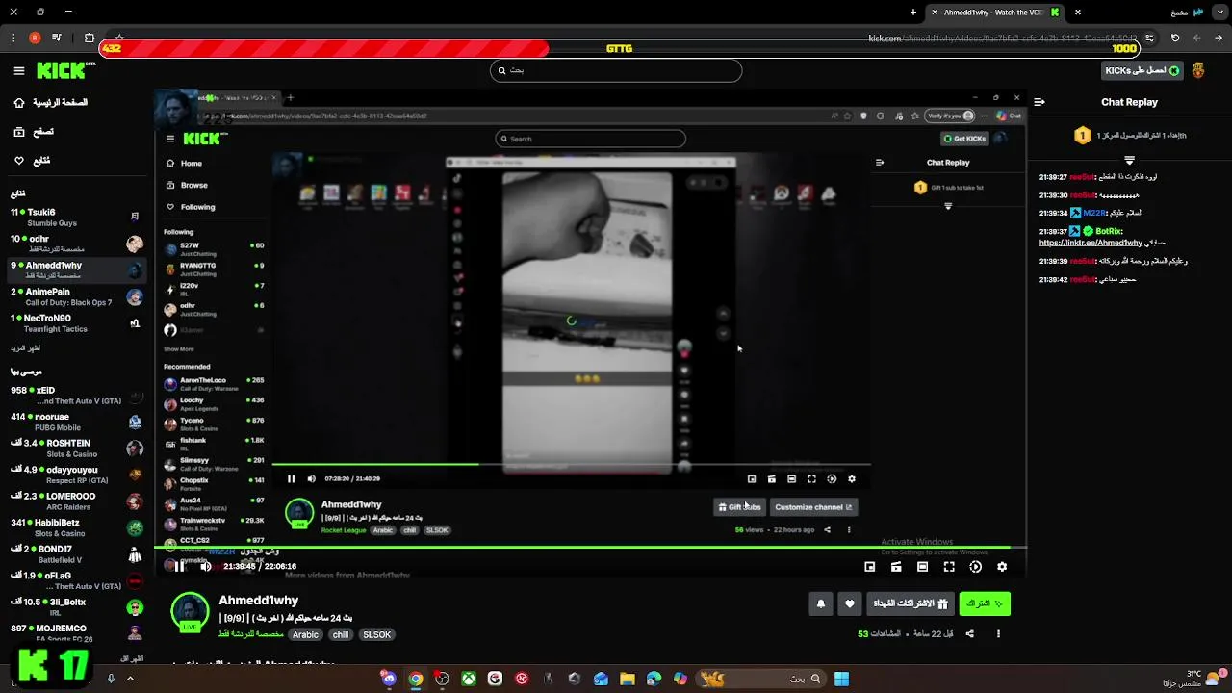Mute the video player volume

coord(206,566)
